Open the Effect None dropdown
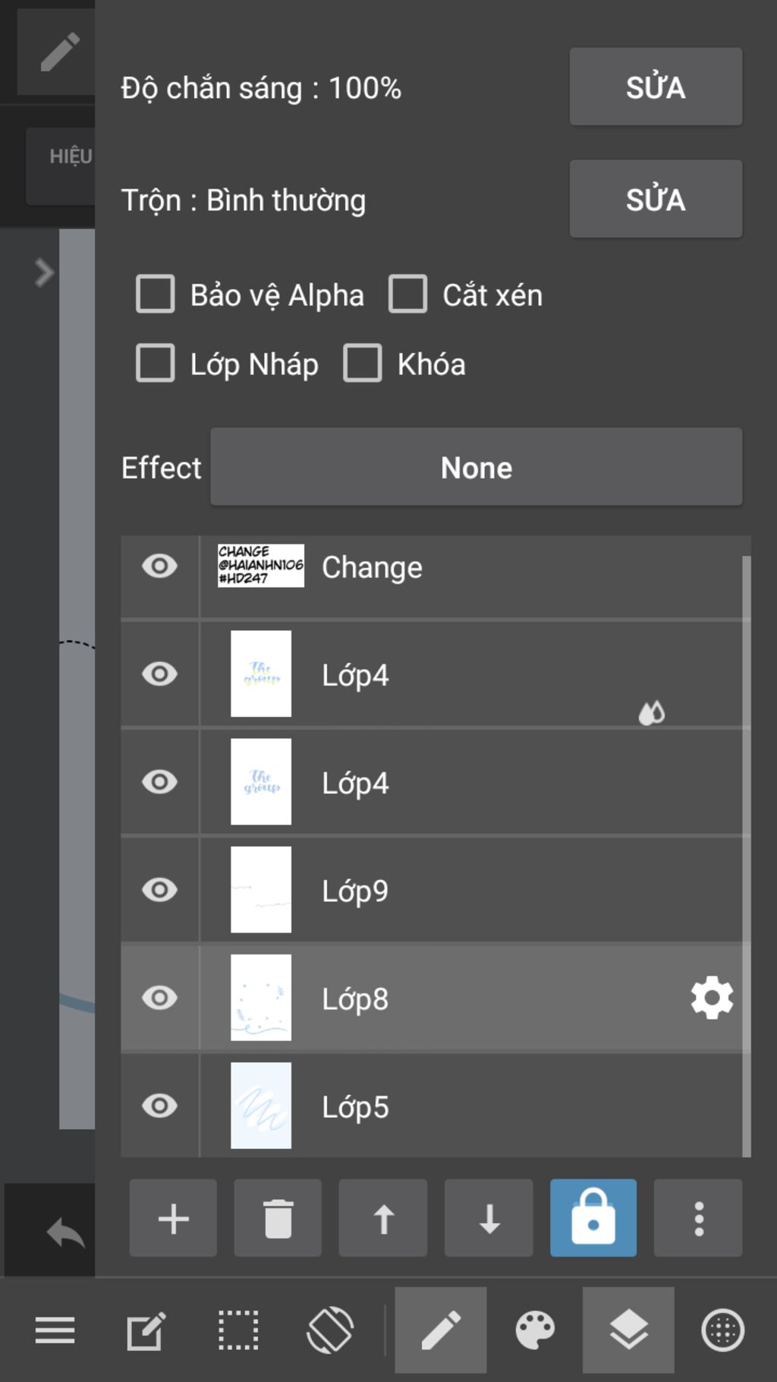 click(477, 466)
